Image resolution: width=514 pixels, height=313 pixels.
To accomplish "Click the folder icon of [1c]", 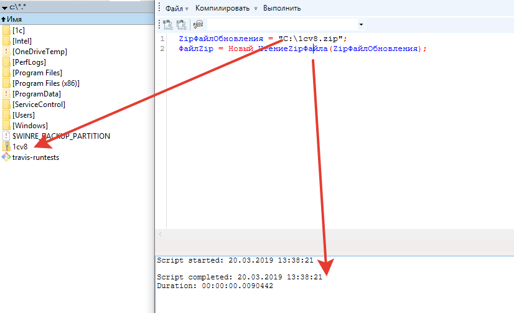I will pyautogui.click(x=6, y=30).
